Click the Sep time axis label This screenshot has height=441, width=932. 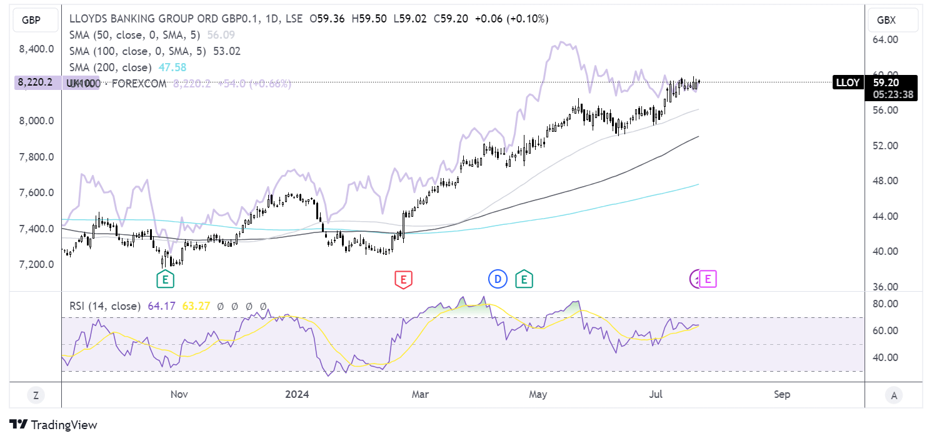[782, 394]
